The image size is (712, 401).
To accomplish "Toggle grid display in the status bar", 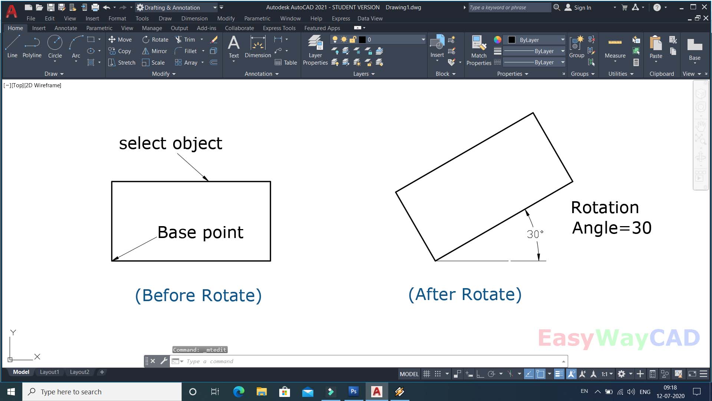I will pos(427,374).
